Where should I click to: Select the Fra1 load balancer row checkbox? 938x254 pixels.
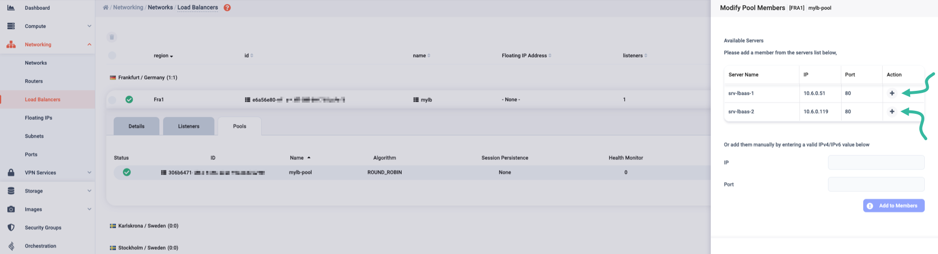112,100
